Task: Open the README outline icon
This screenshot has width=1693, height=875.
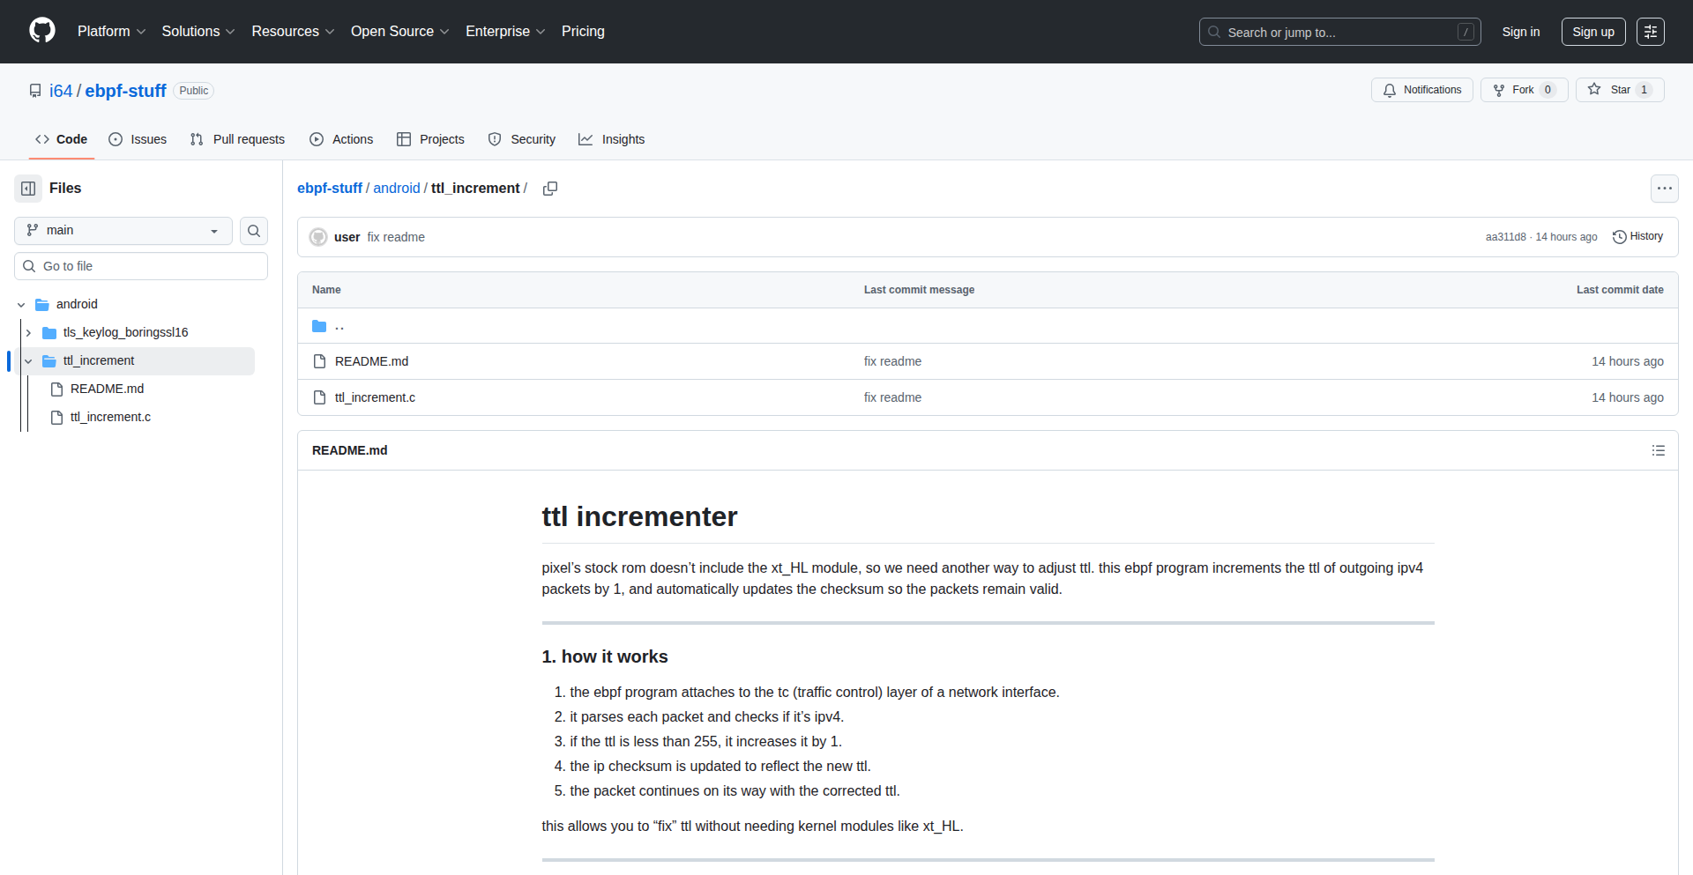Action: pos(1658,450)
